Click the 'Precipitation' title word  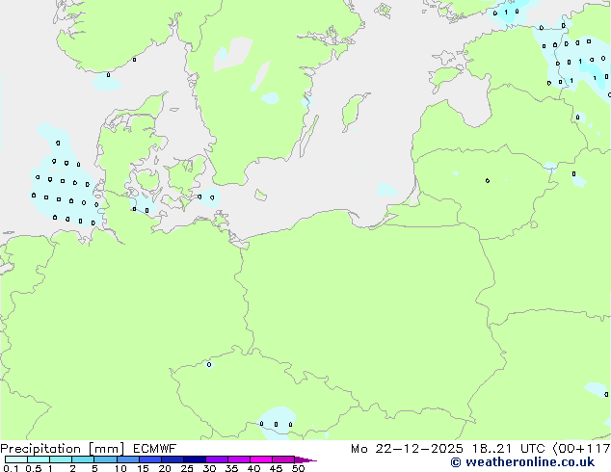point(40,449)
